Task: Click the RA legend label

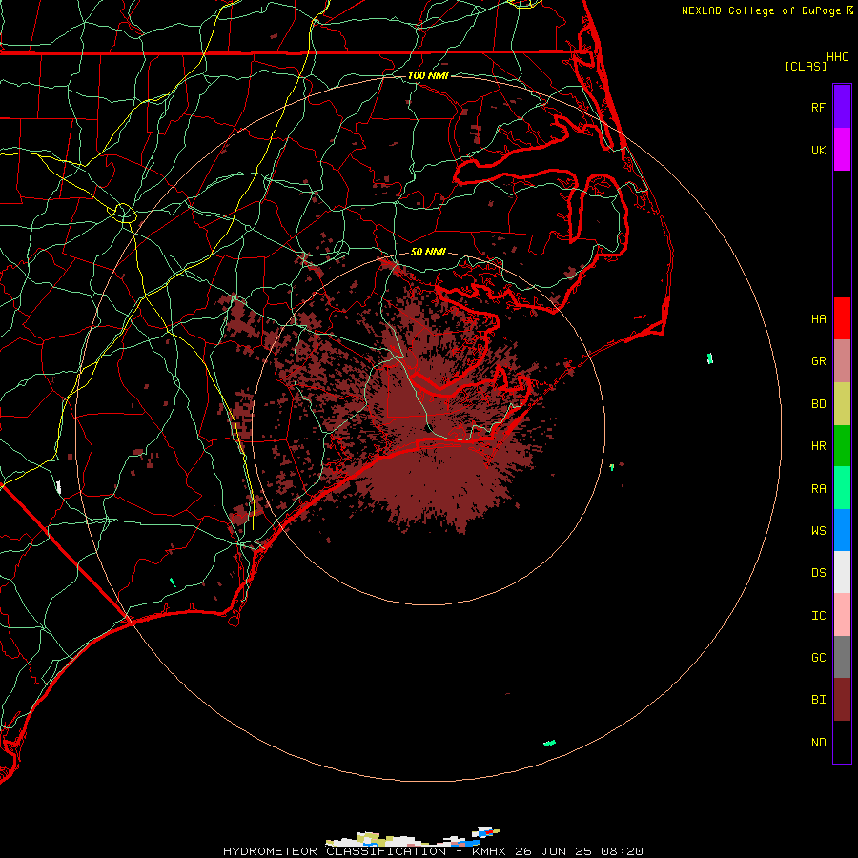Action: pyautogui.click(x=818, y=489)
